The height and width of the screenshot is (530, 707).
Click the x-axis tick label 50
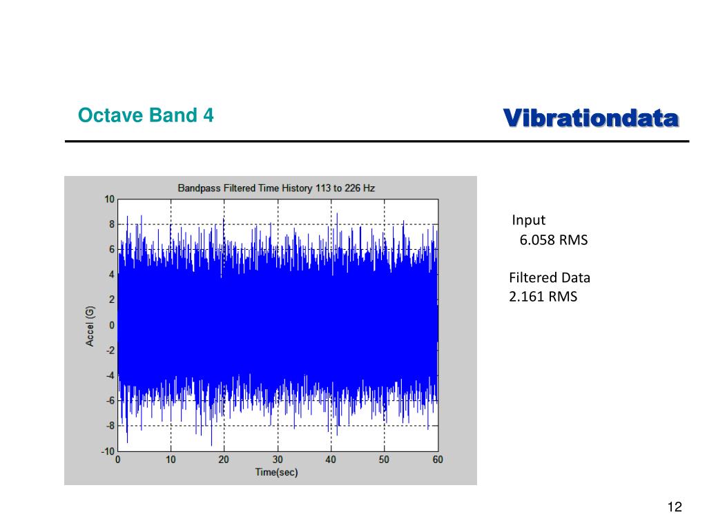pos(384,459)
